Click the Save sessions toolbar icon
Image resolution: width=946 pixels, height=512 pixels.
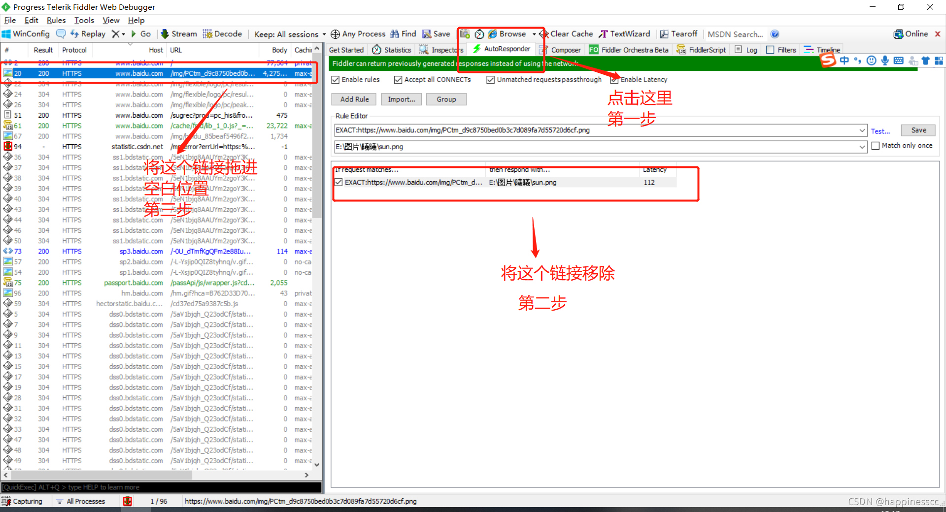click(436, 34)
